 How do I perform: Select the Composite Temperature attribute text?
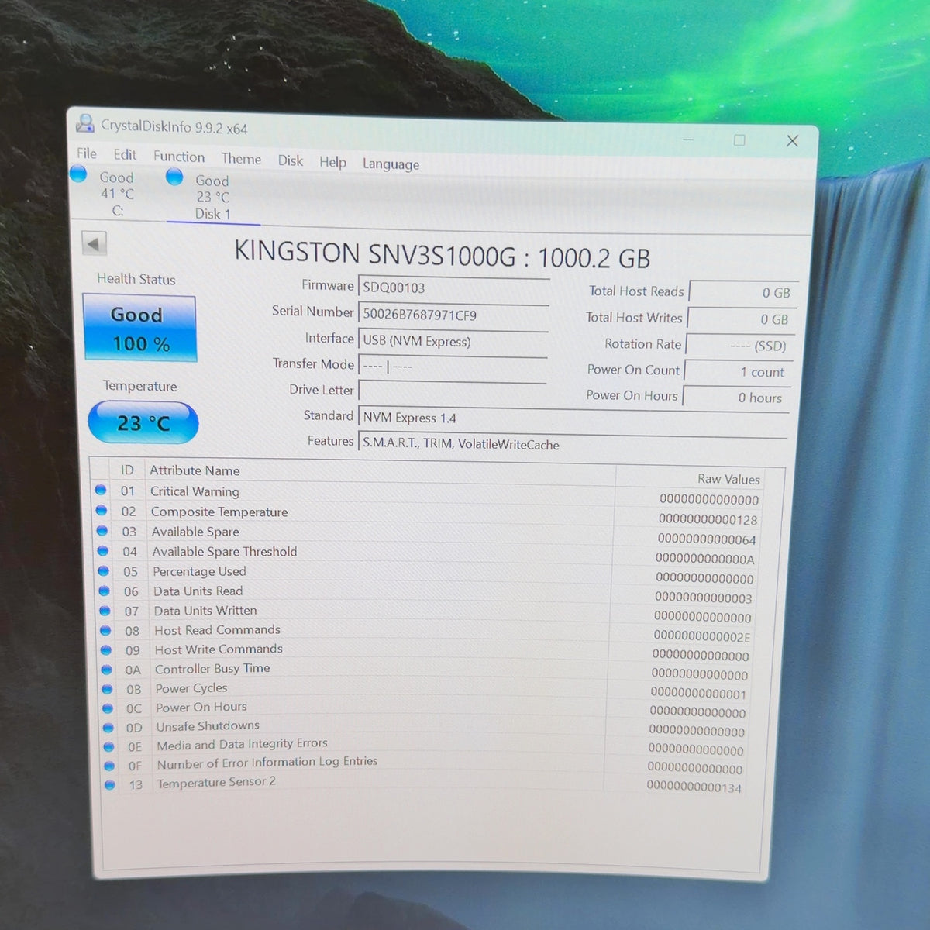point(219,511)
